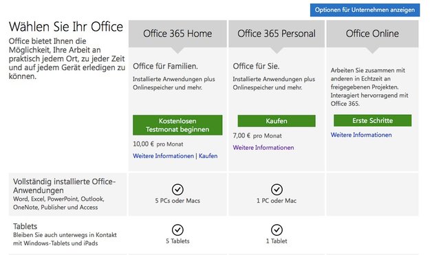Select the Office Online column header
The width and height of the screenshot is (430, 255).
coord(372,34)
